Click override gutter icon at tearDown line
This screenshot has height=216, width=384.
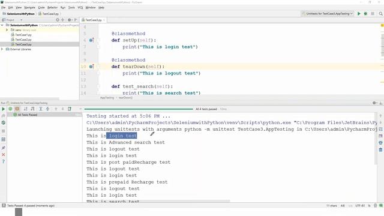(x=91, y=67)
